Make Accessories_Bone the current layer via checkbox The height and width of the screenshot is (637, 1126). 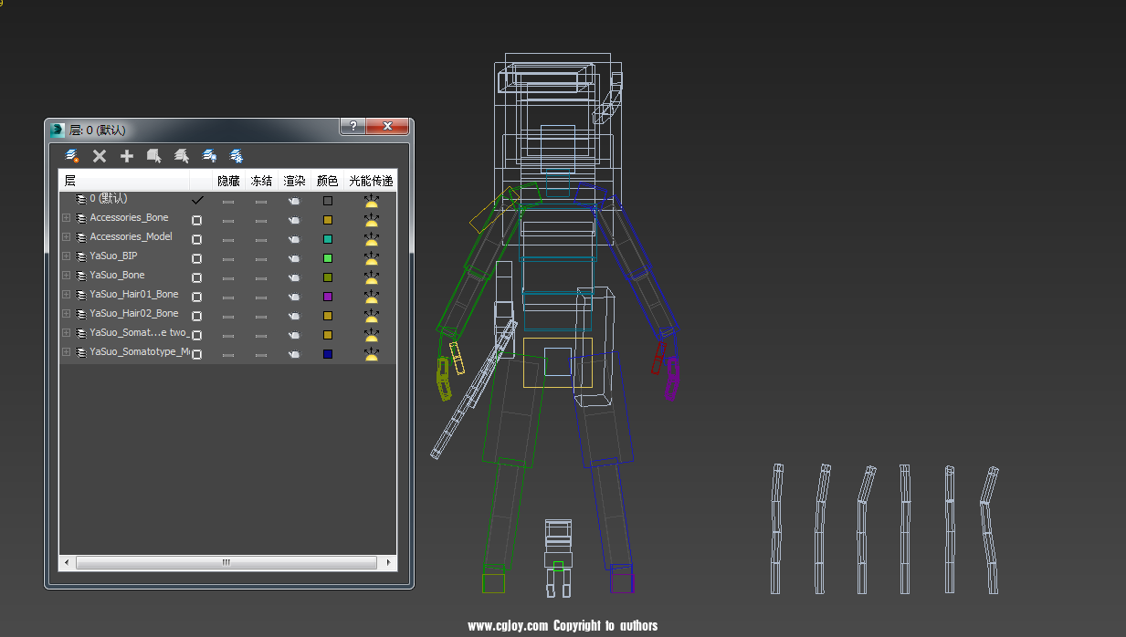(x=196, y=220)
